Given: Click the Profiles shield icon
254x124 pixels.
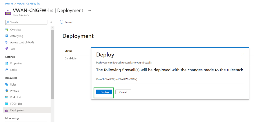Looking at the screenshot, I should coord(7,91).
